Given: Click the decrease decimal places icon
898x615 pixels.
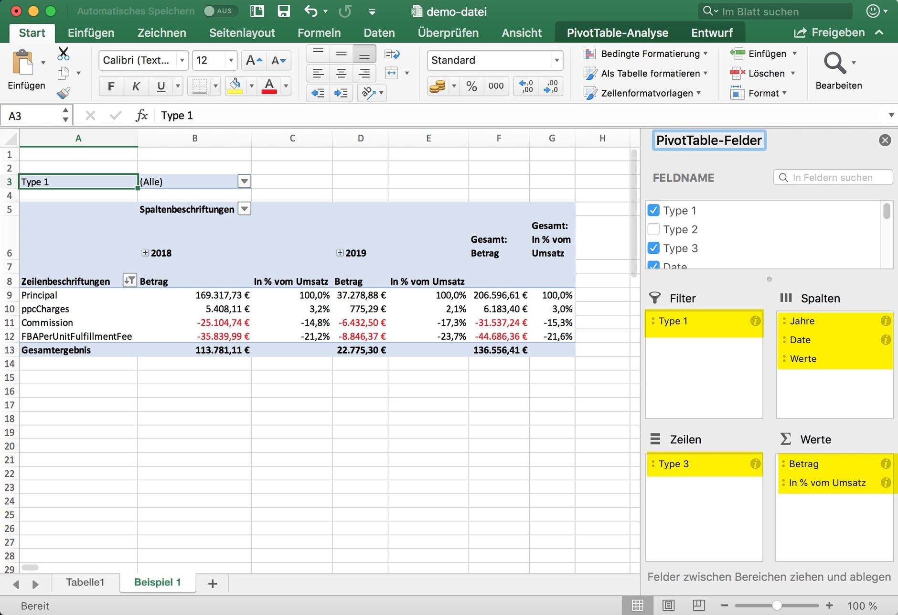Looking at the screenshot, I should 551,86.
